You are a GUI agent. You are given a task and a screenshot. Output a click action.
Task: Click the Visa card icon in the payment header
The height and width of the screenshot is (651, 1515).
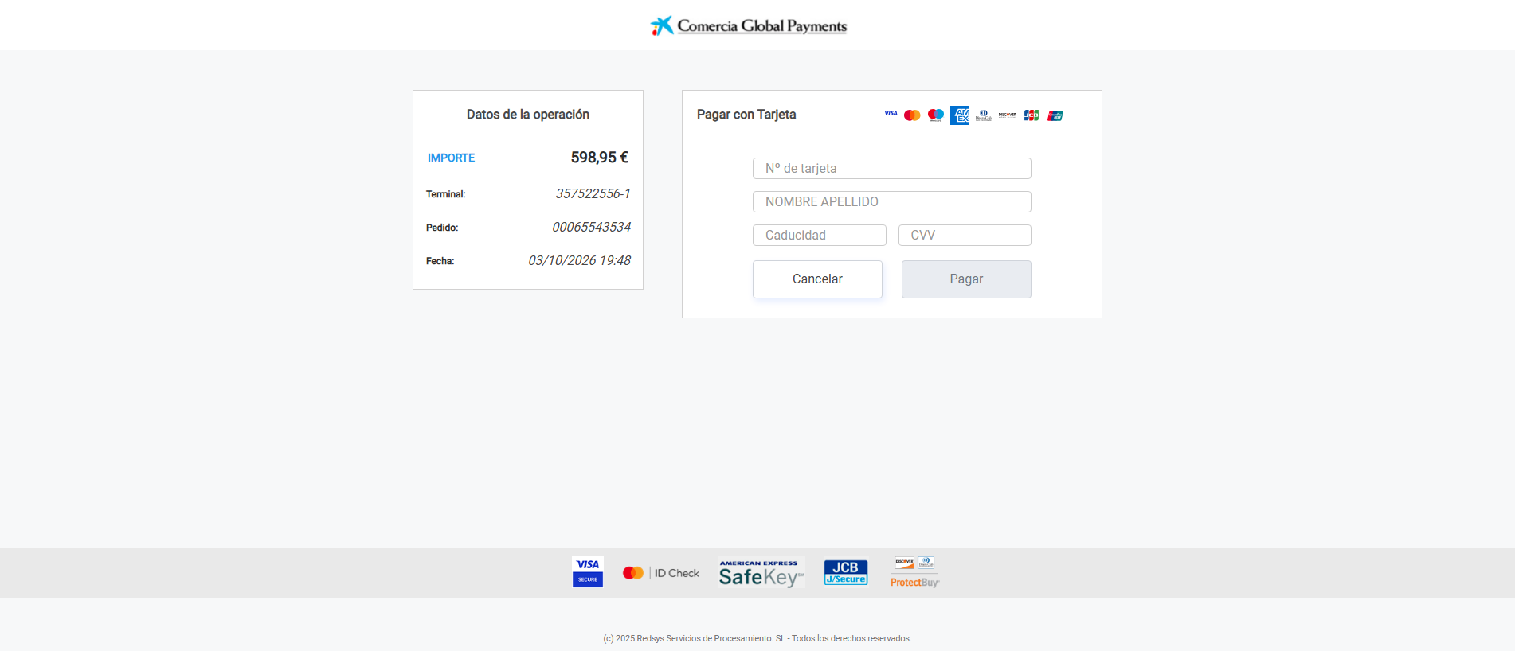click(x=891, y=114)
